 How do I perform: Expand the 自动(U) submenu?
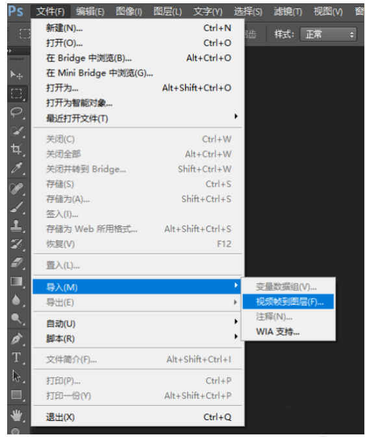pyautogui.click(x=137, y=324)
